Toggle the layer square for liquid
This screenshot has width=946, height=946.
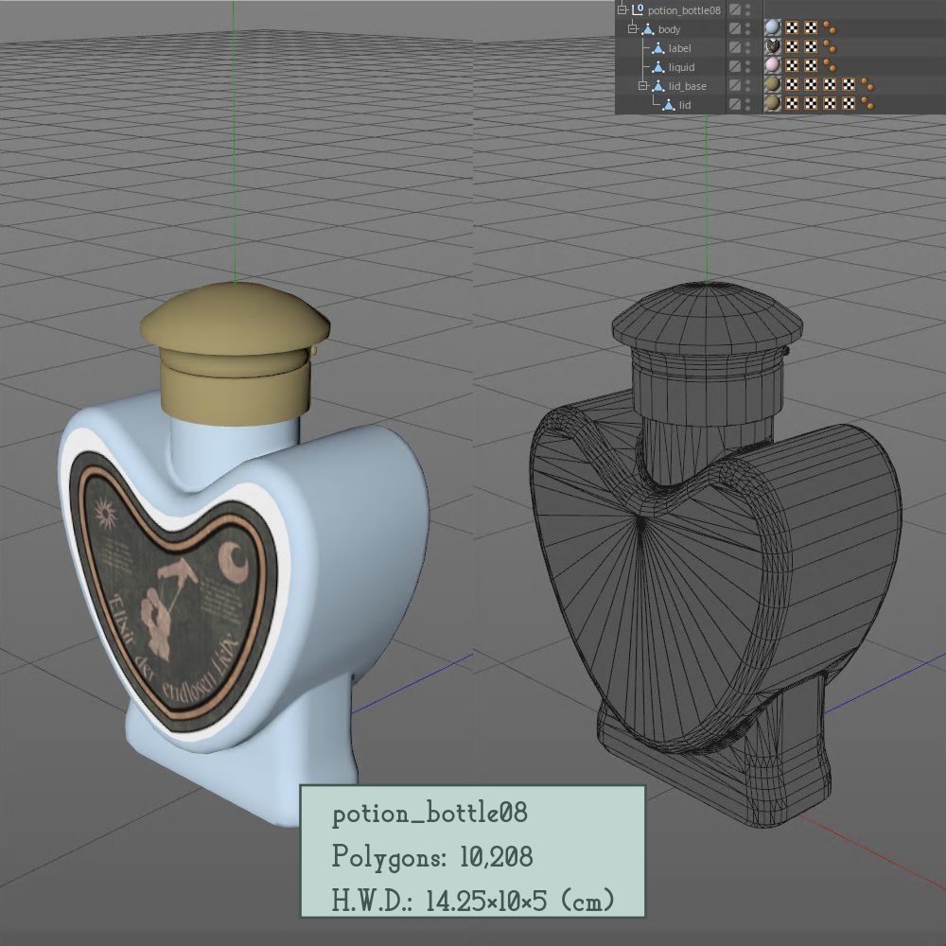pos(734,66)
